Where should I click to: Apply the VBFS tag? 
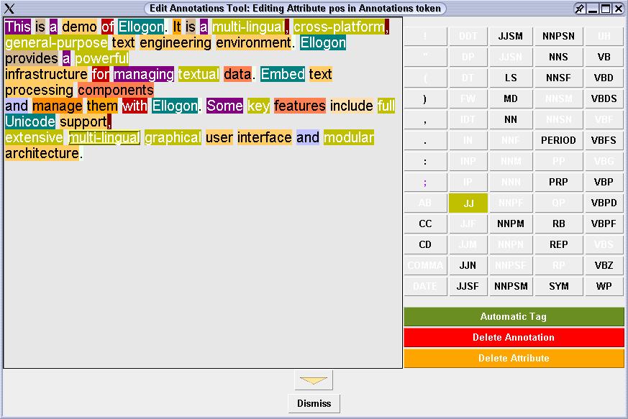pos(604,140)
